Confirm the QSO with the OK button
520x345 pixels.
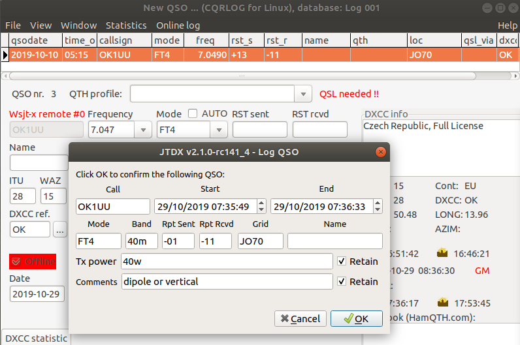(357, 318)
